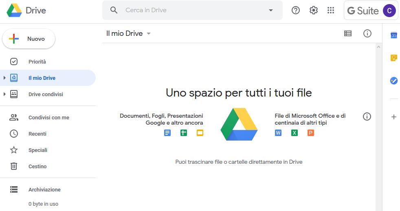
Task: Click the Recenti clock icon
Action: 14,134
